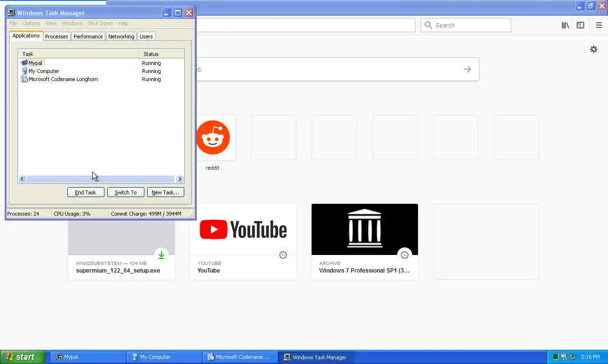Switch to the Performance tab
Image resolution: width=608 pixels, height=364 pixels.
88,36
